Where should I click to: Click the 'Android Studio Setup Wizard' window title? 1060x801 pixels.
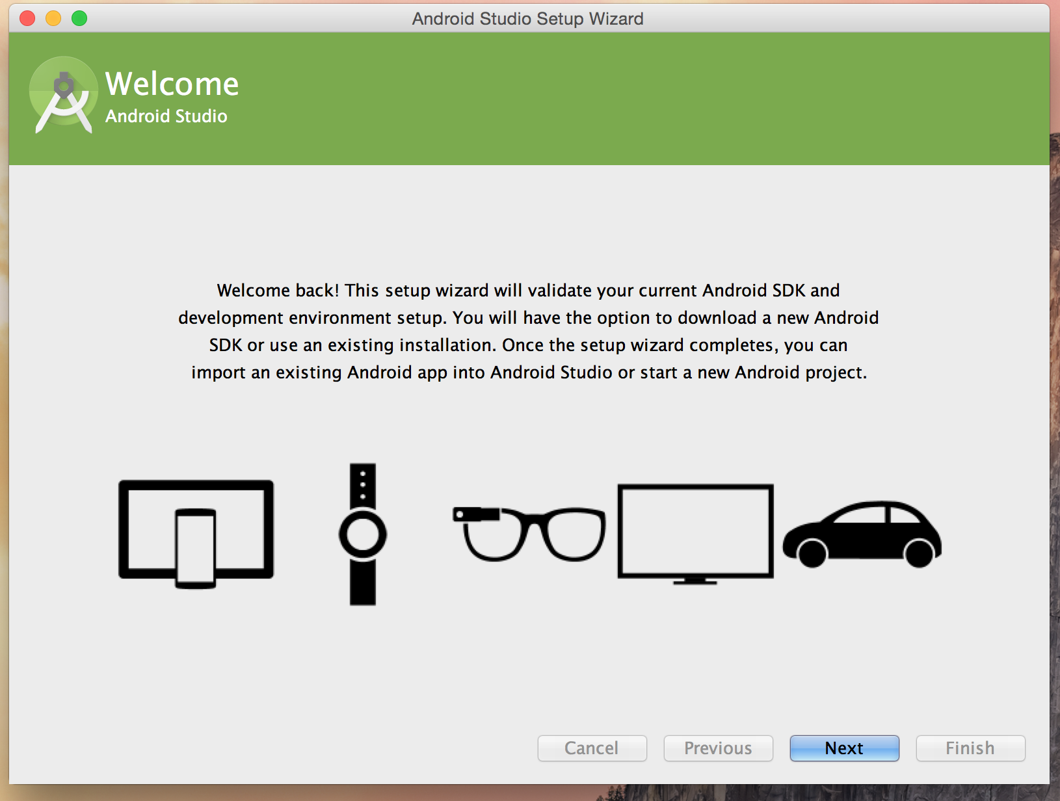tap(527, 19)
